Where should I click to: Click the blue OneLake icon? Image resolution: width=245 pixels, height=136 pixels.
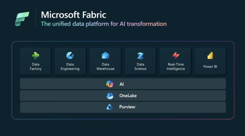coord(110,96)
